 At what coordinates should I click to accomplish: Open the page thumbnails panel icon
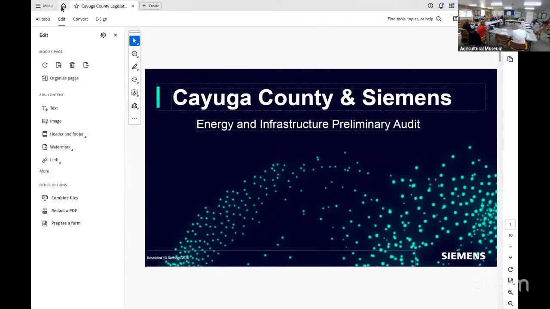[x=510, y=59]
